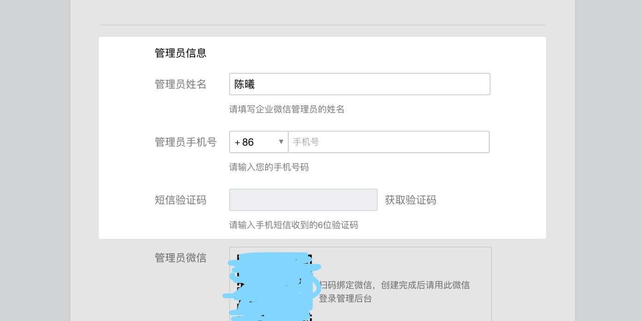Viewport: 642px width, 321px height.
Task: Click the scribbled-over WeChat QR code
Action: pyautogui.click(x=272, y=286)
